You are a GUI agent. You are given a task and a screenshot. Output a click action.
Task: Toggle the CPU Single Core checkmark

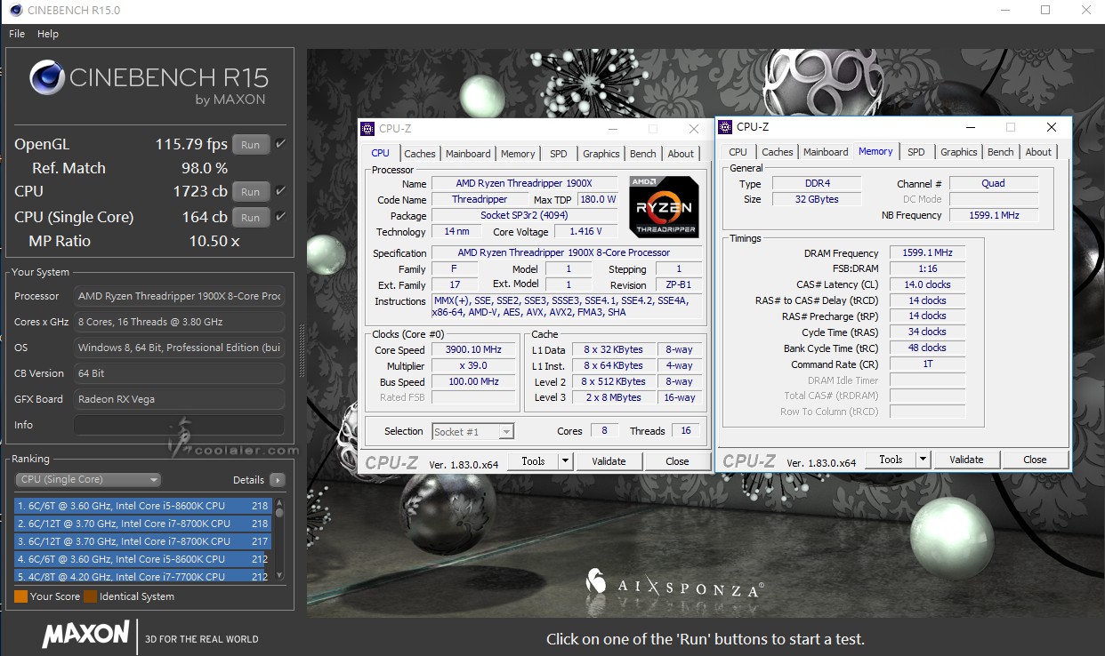[x=281, y=217]
